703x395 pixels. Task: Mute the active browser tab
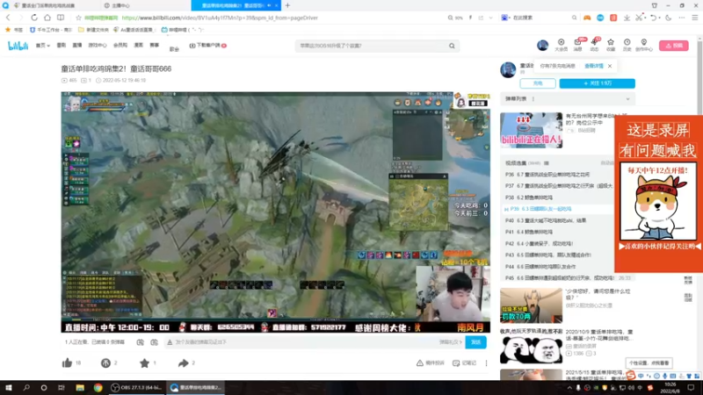click(269, 5)
